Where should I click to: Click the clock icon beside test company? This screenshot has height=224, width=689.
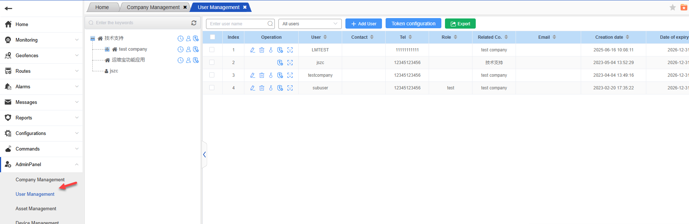(180, 50)
